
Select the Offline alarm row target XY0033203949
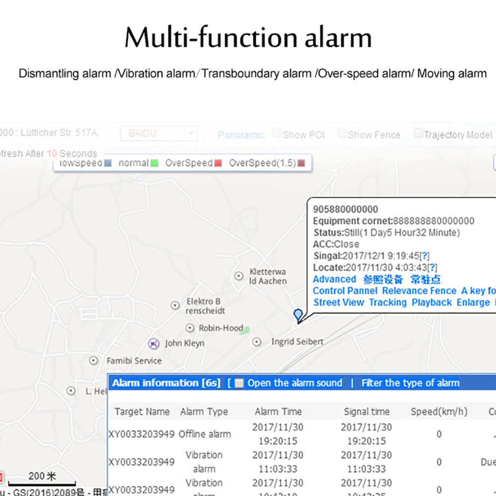click(141, 434)
